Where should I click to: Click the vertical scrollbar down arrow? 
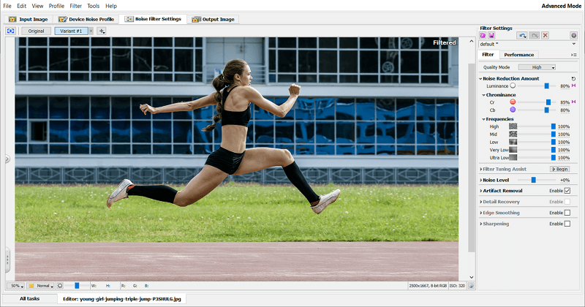pos(471,277)
